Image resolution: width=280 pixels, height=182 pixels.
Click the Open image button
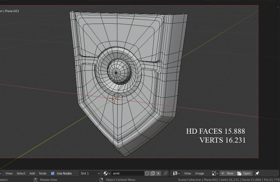(244, 173)
